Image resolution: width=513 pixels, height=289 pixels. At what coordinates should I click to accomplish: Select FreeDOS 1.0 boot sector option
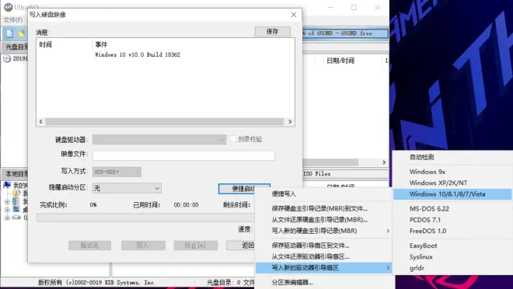(427, 231)
